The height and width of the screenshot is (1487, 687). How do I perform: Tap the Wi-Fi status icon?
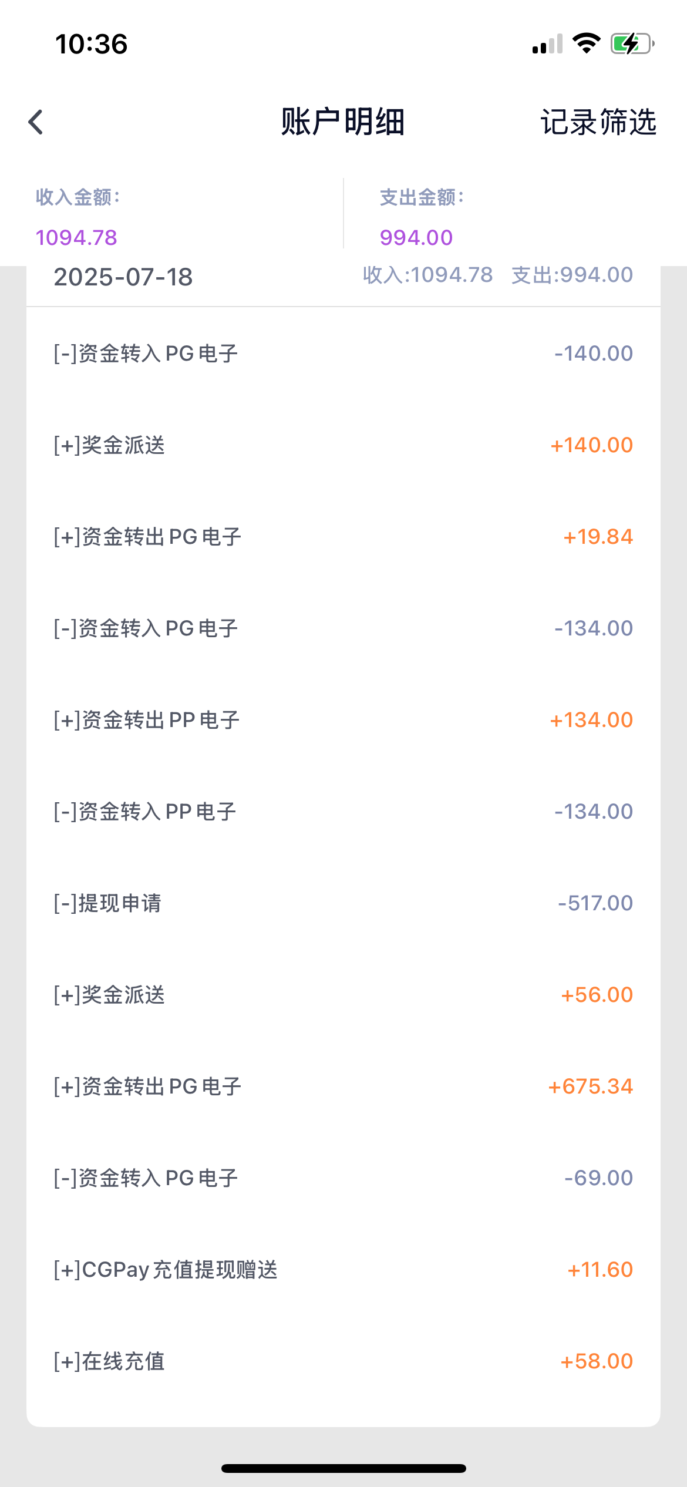(586, 43)
